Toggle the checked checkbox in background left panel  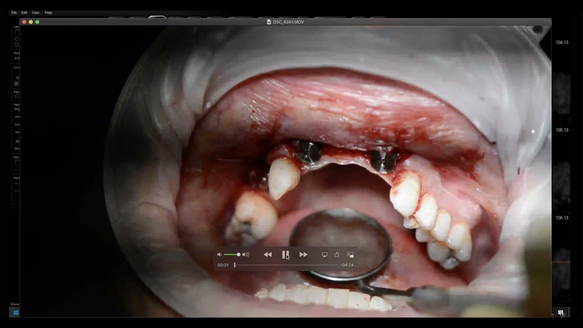16,84
